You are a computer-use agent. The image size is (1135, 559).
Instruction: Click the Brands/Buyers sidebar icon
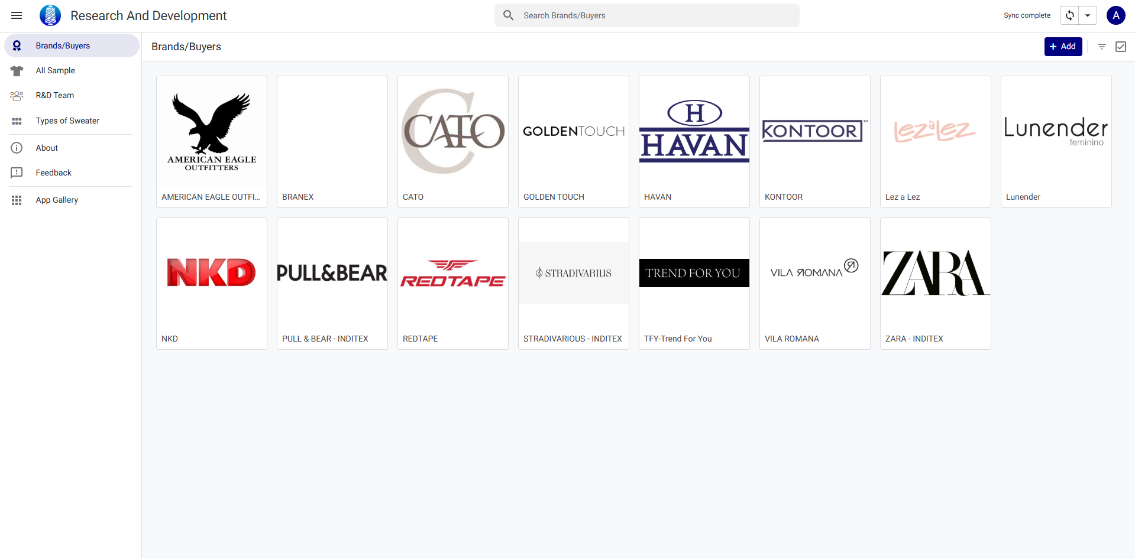click(17, 45)
